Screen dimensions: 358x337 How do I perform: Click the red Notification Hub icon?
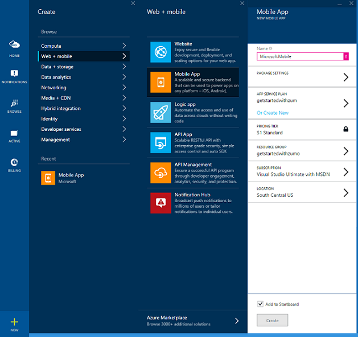pos(161,203)
